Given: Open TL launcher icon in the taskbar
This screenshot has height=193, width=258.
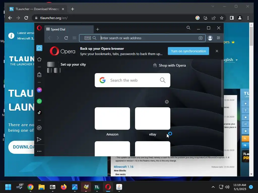Looking at the screenshot, I should pos(97,187).
